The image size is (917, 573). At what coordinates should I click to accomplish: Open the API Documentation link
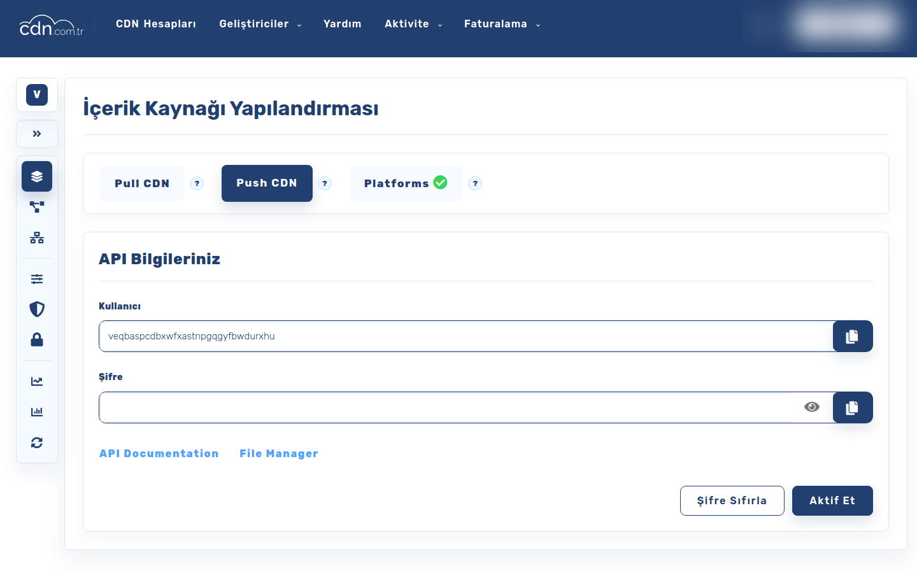tap(159, 453)
